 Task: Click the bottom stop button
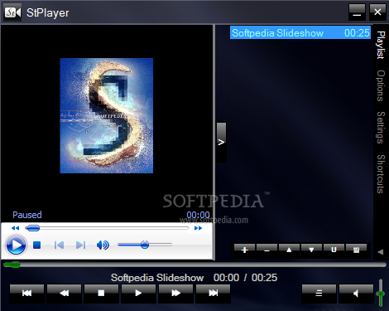[101, 293]
